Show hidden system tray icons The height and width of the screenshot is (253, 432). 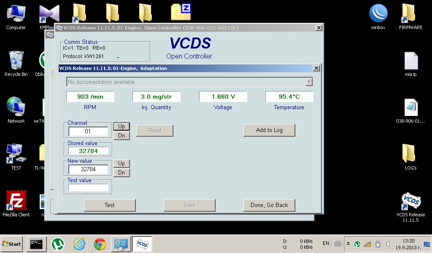[348, 244]
